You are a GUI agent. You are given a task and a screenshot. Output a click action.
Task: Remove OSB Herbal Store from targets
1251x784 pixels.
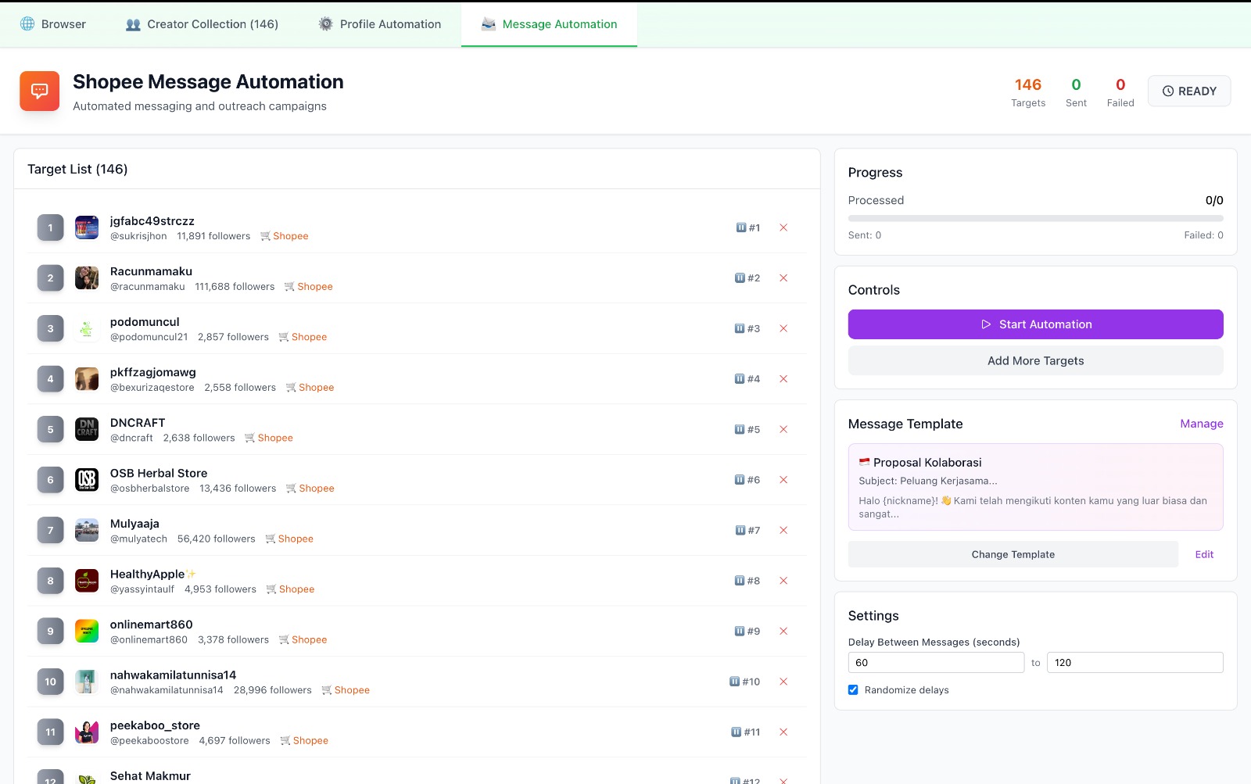[x=783, y=480]
